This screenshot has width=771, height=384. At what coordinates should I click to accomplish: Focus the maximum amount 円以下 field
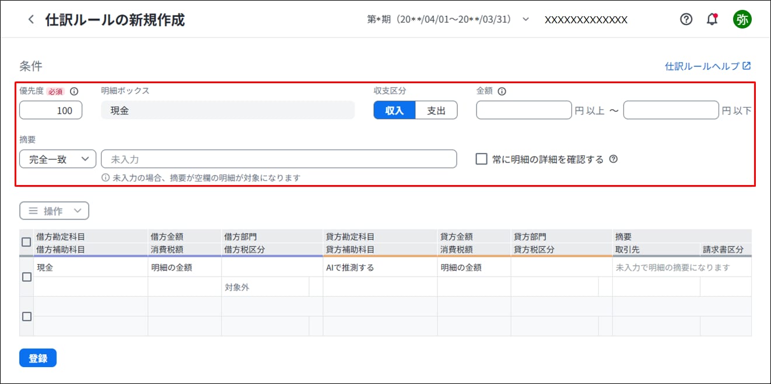(x=671, y=110)
